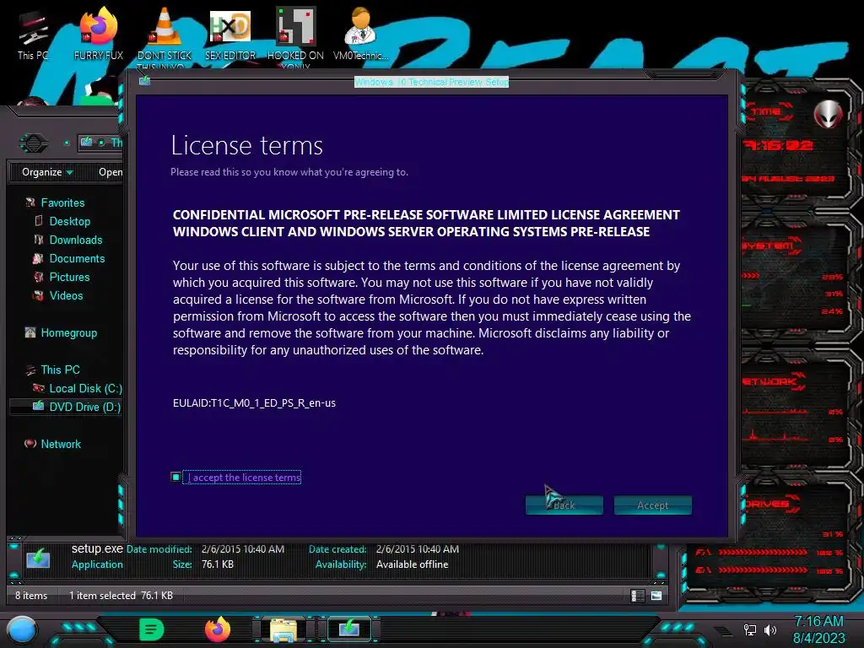Screen dimensions: 864x648
Task: Check 'I accept the license terms' checkbox
Action: [x=175, y=478]
